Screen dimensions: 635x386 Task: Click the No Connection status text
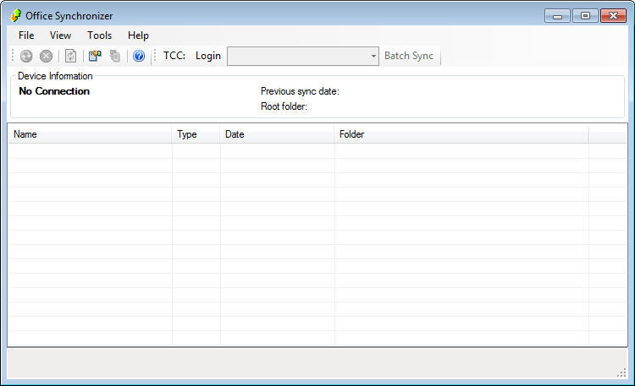[54, 91]
